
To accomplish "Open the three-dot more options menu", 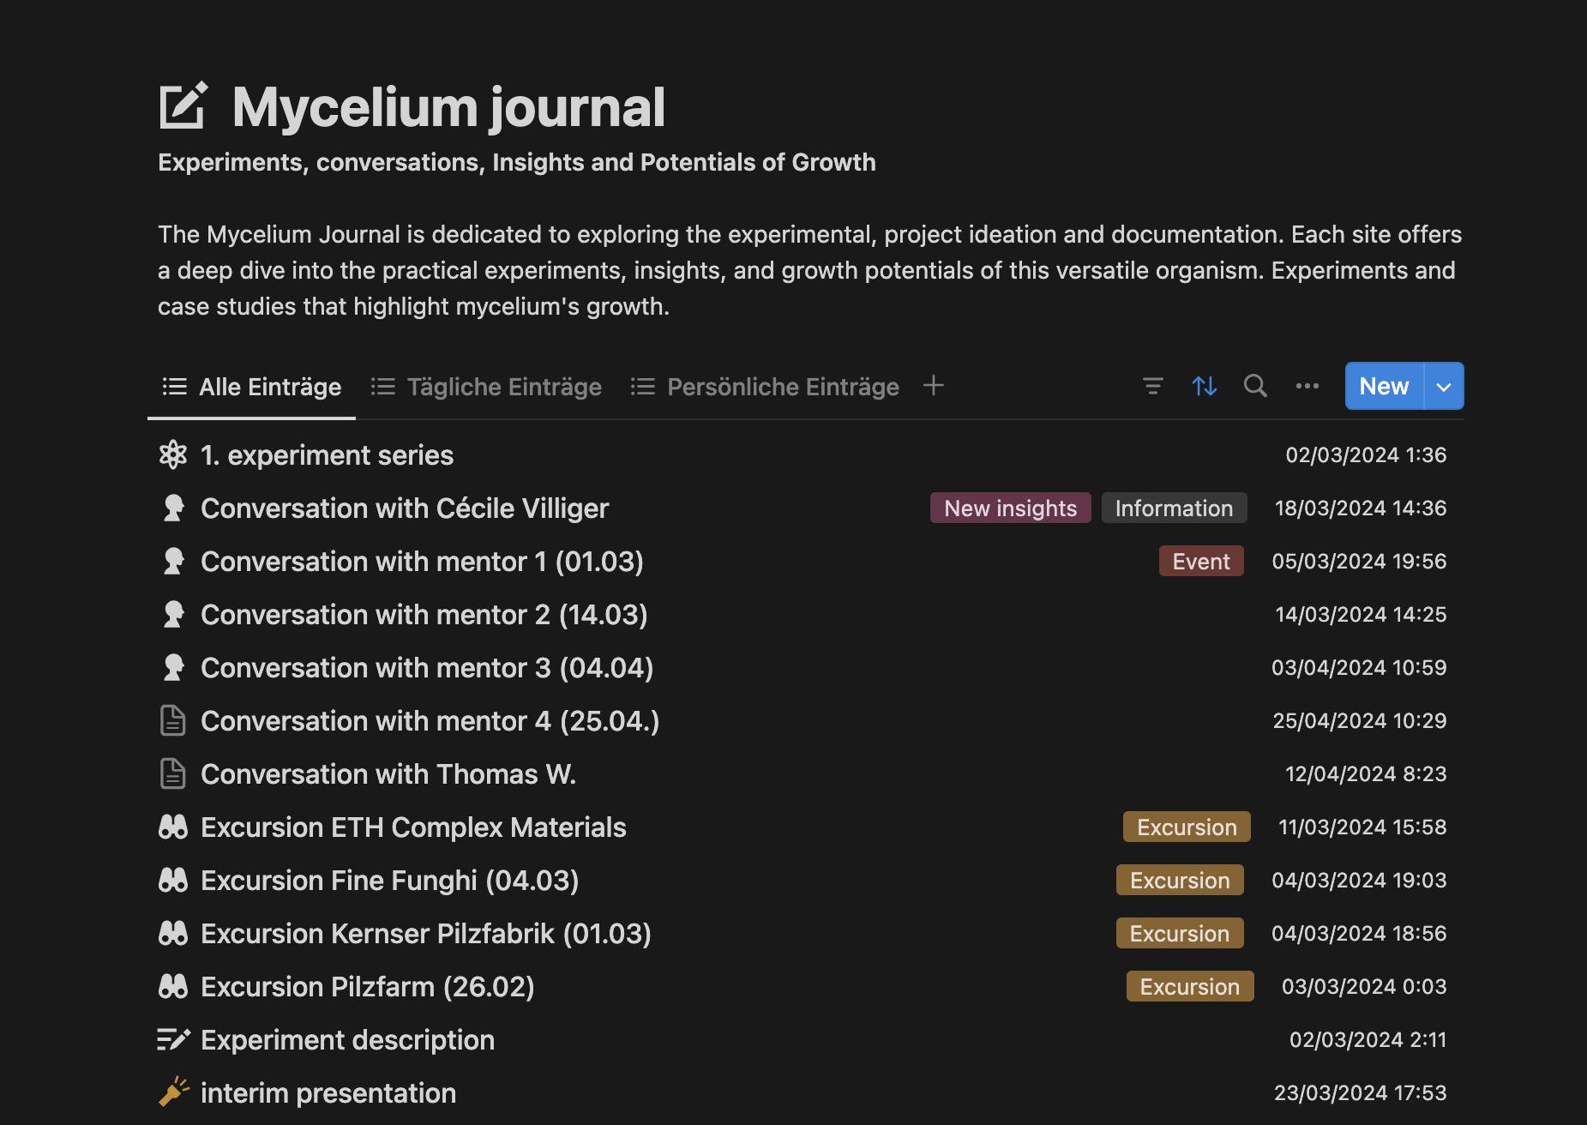I will 1307,387.
